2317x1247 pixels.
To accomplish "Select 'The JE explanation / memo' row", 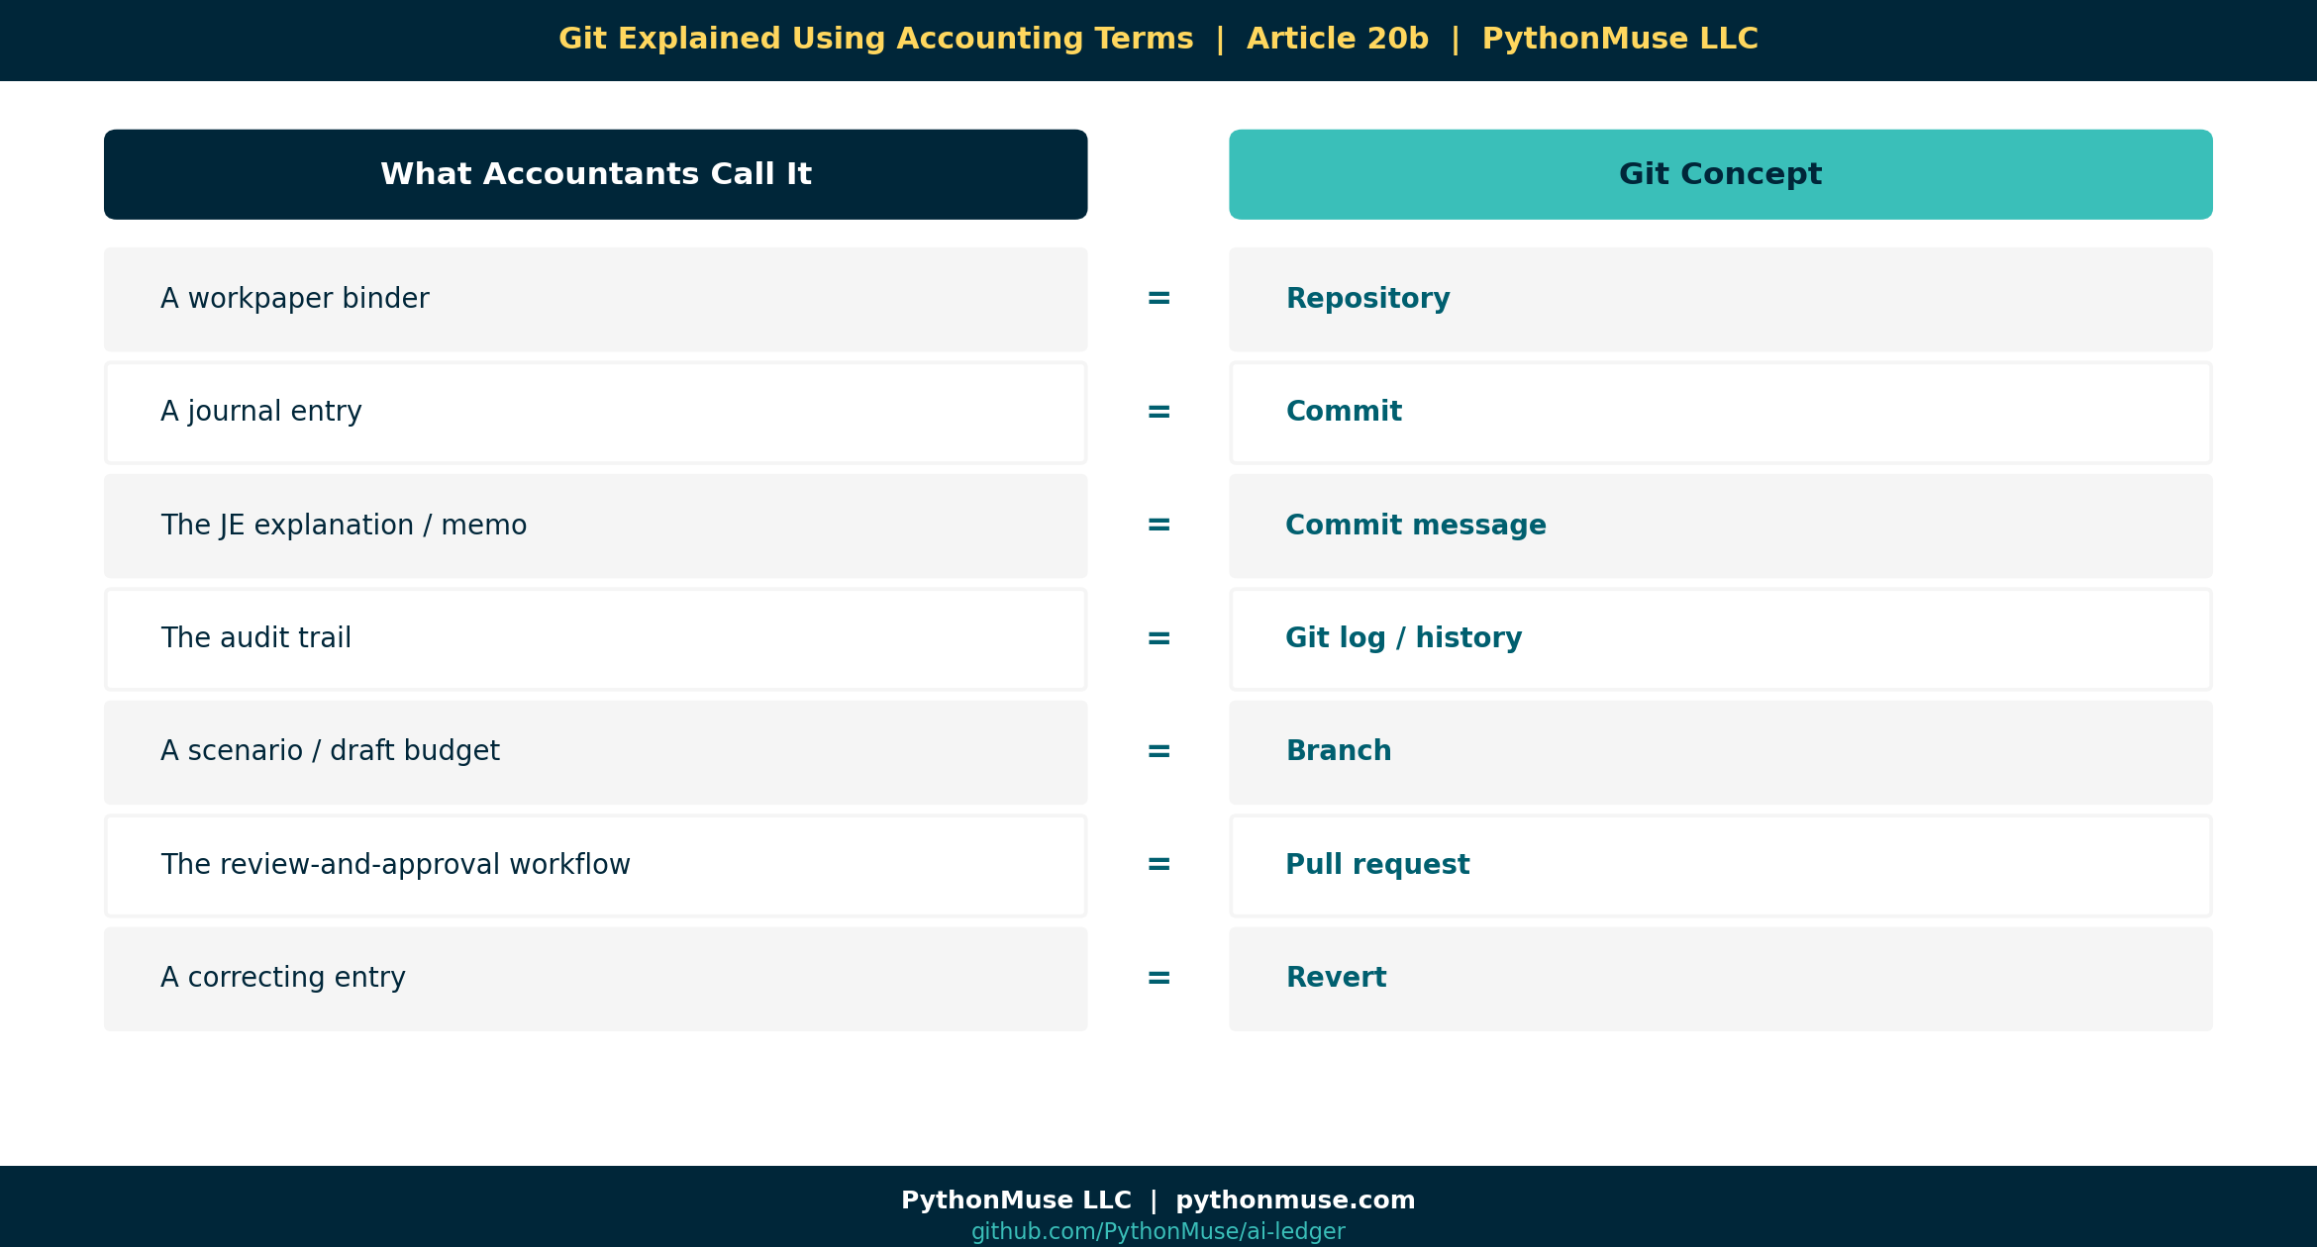I will [x=595, y=526].
